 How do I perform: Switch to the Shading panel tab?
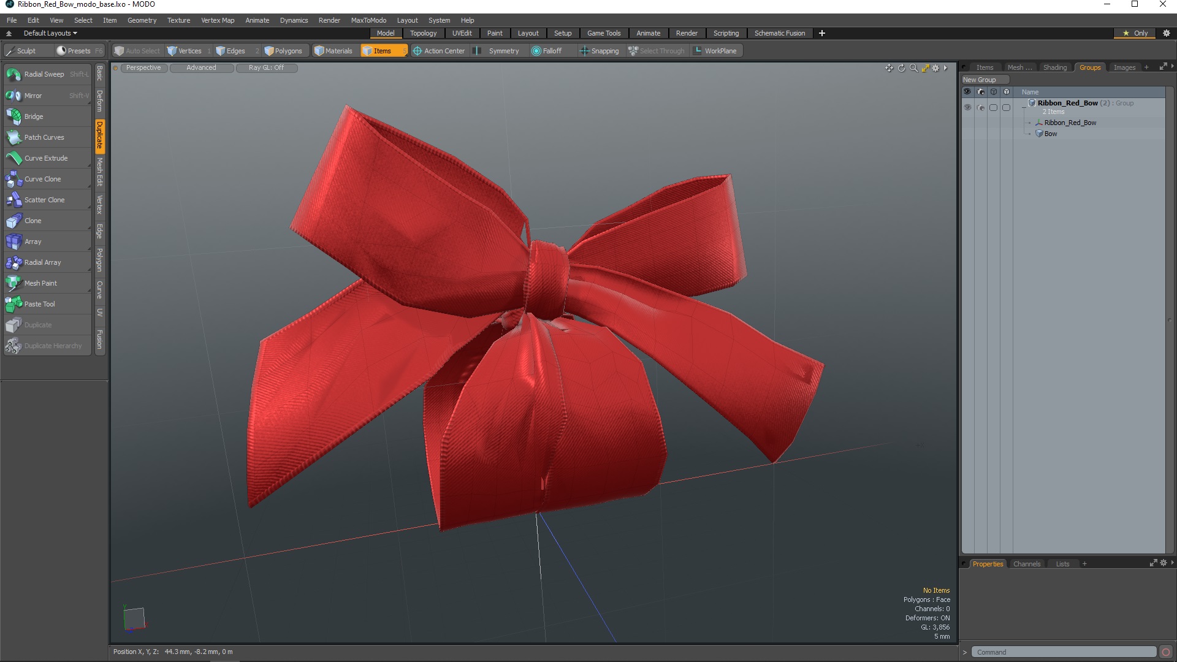pyautogui.click(x=1054, y=67)
